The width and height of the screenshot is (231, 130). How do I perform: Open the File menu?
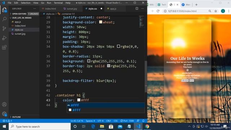coord(9,3)
